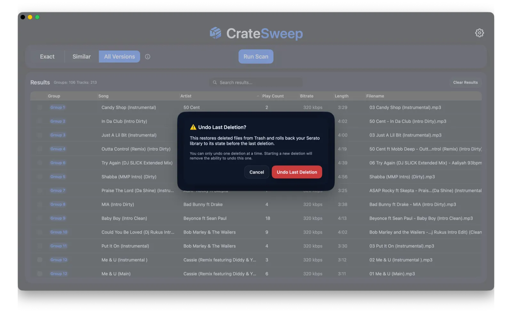512x314 pixels.
Task: Check the Me & U (Main) row checkbox
Action: [x=40, y=274]
